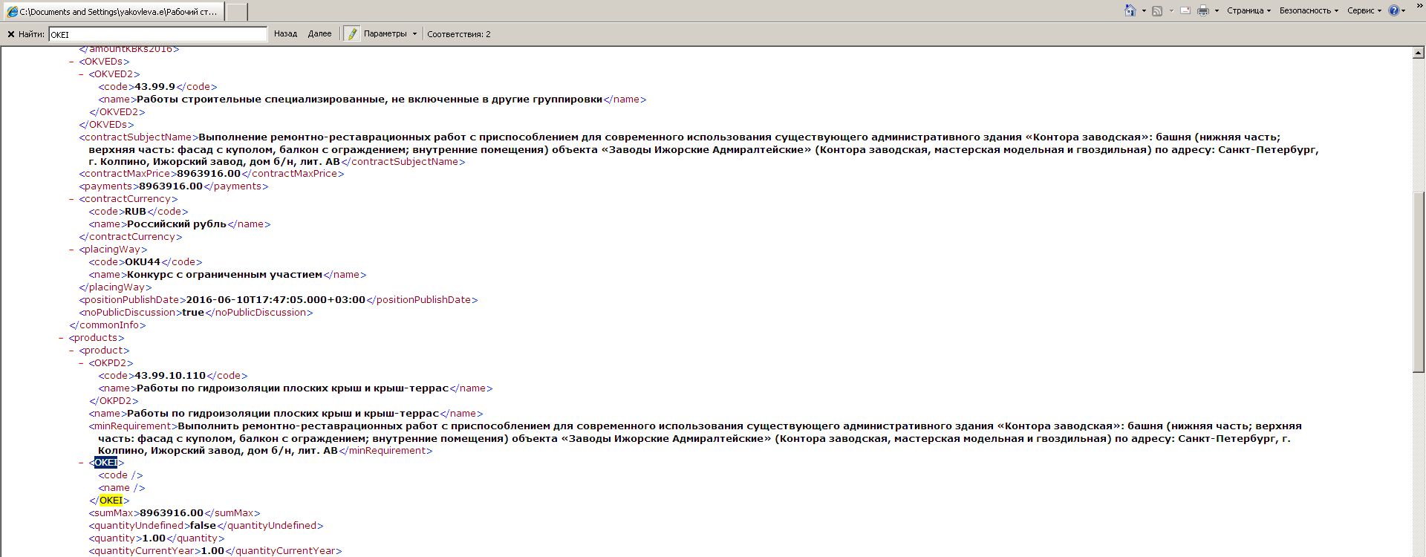Click the payments value 8963916.00
The height and width of the screenshot is (557, 1426).
point(171,186)
